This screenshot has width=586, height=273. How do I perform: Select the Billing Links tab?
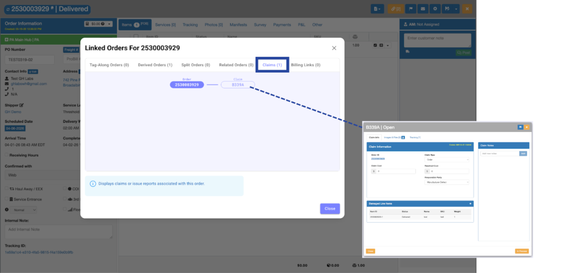pyautogui.click(x=306, y=65)
